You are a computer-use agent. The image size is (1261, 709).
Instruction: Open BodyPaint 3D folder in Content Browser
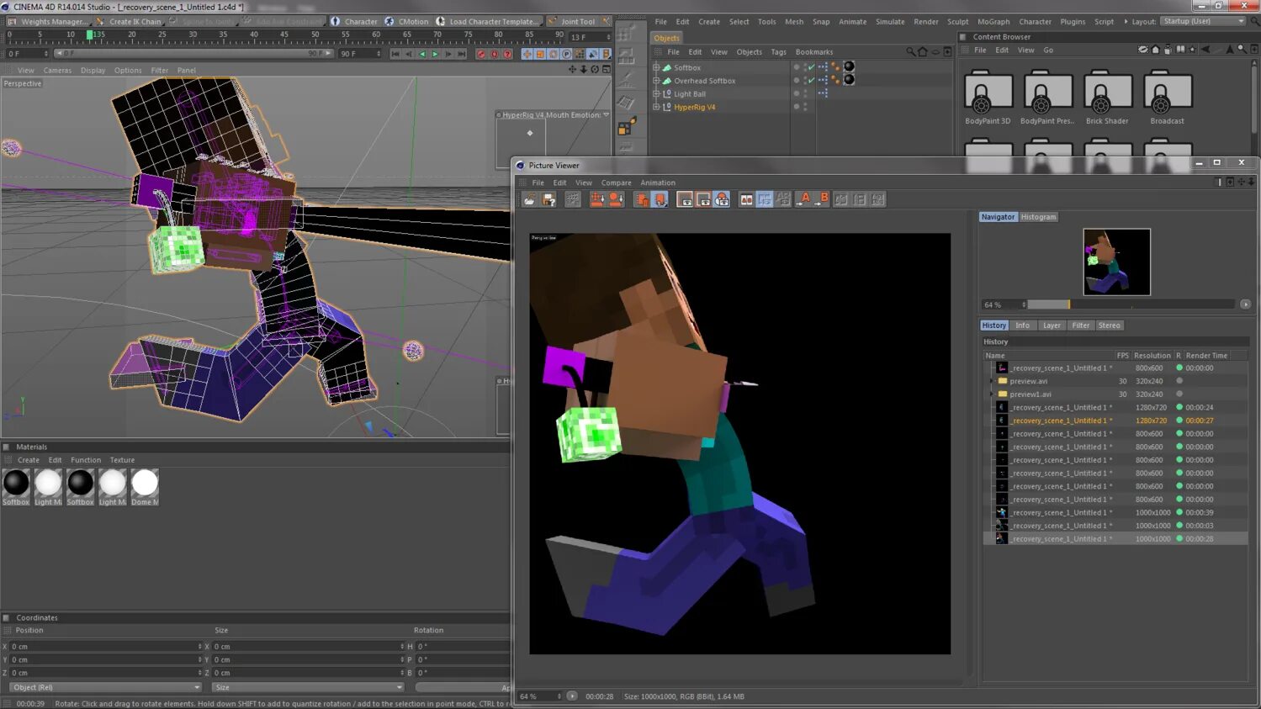pos(988,98)
